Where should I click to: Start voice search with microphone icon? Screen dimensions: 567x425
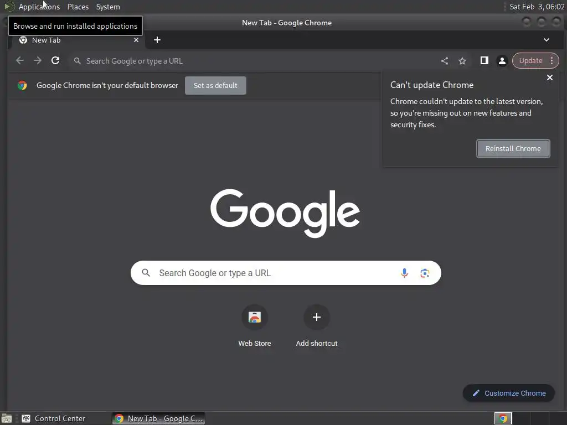[404, 273]
